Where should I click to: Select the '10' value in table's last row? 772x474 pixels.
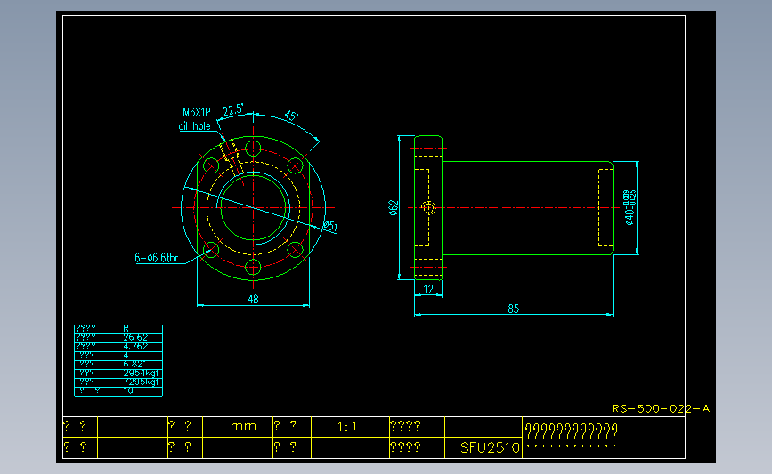[128, 390]
